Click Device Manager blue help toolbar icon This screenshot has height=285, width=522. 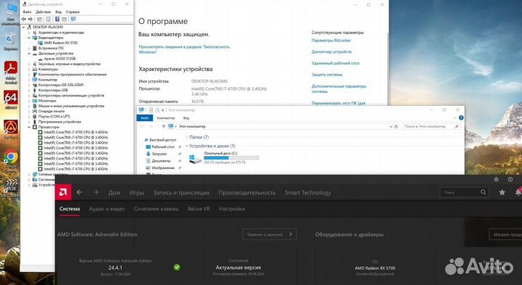[57, 20]
